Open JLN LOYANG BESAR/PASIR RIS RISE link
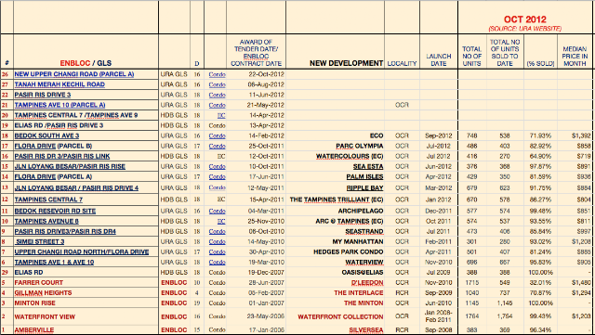The width and height of the screenshot is (595, 335). pos(70,166)
